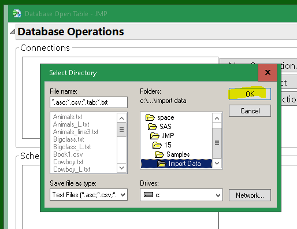Click the c: drive icon
The width and height of the screenshot is (297, 229).
pos(148,195)
